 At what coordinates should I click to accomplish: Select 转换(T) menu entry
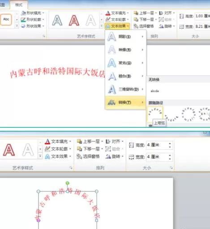(x=125, y=102)
